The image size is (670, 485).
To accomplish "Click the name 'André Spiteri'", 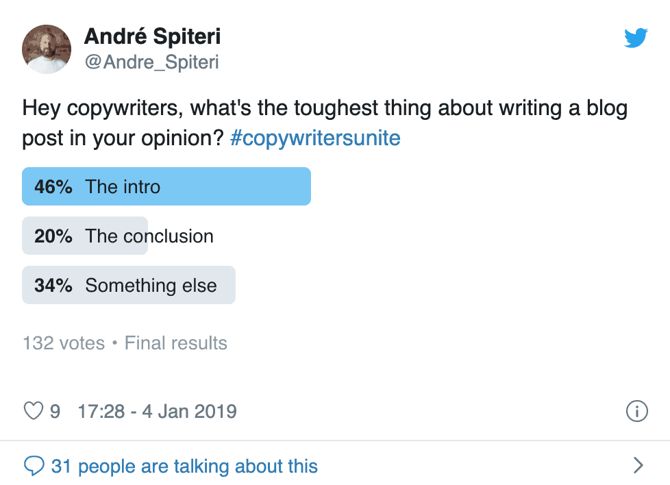I will (151, 36).
